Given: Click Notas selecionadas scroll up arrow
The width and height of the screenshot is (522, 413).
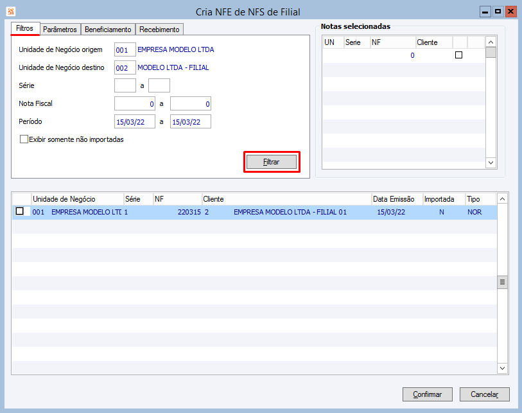Looking at the screenshot, I should coord(491,42).
